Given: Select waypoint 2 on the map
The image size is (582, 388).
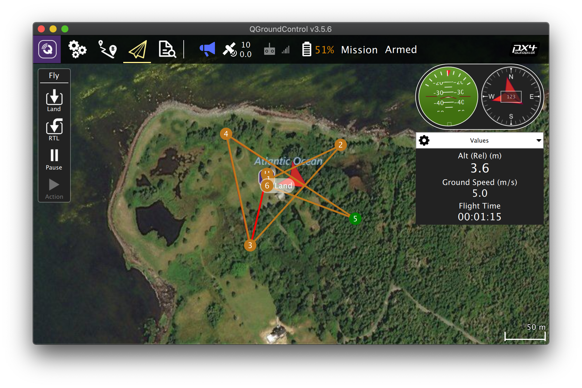Looking at the screenshot, I should pos(341,145).
